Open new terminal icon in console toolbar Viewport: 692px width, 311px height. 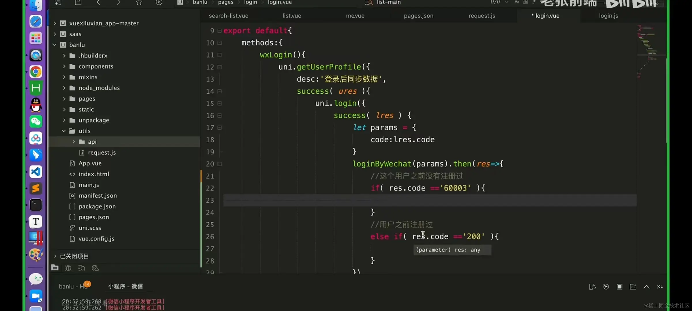pos(633,287)
